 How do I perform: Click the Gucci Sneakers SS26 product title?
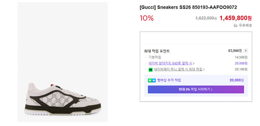188,7
